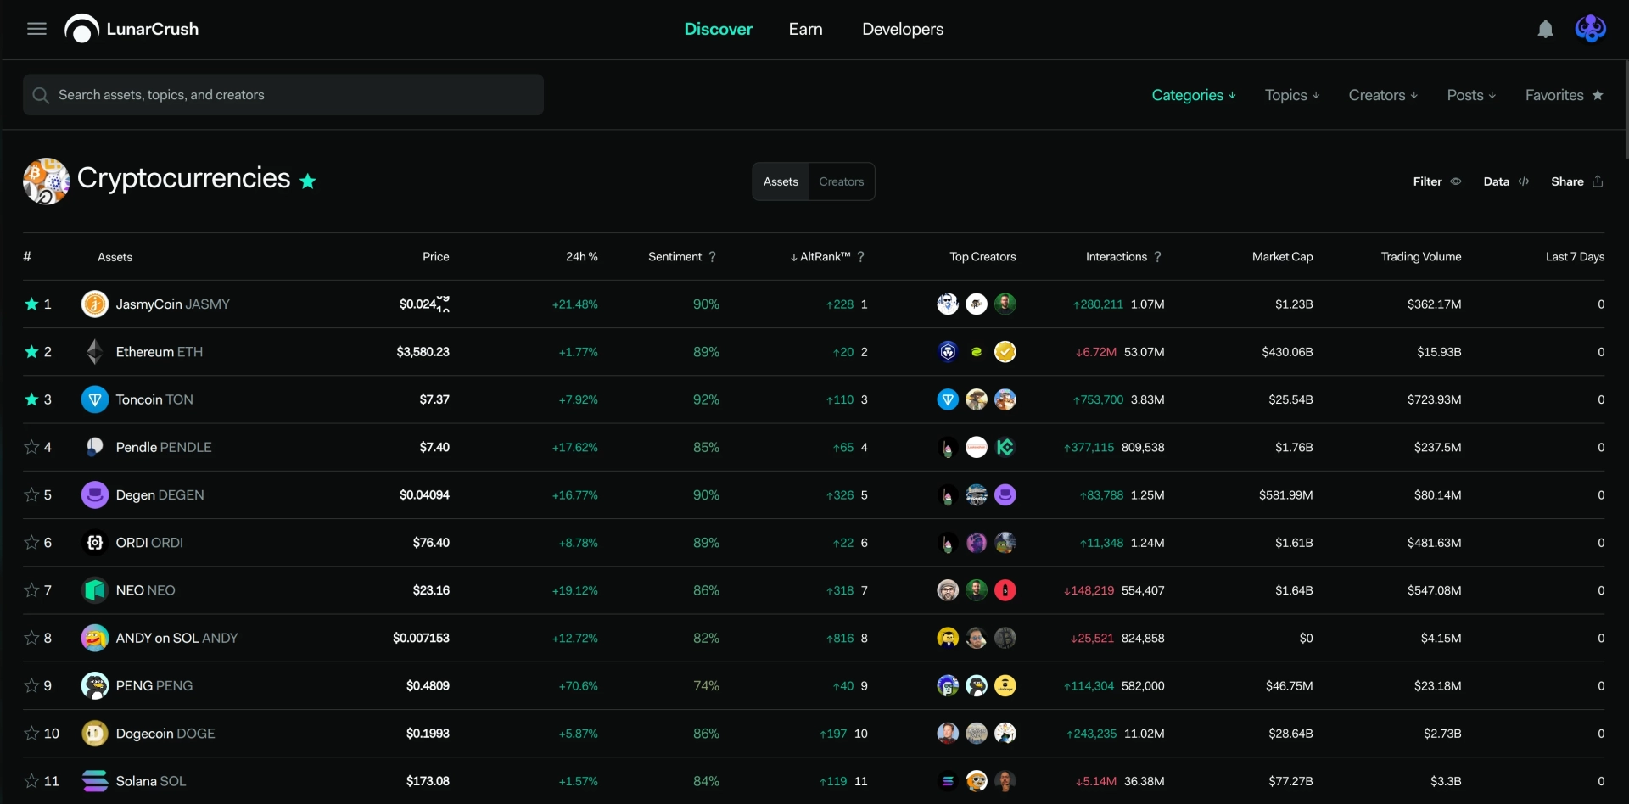The width and height of the screenshot is (1629, 804).
Task: Click the JasmyCoin coin icon
Action: (95, 304)
